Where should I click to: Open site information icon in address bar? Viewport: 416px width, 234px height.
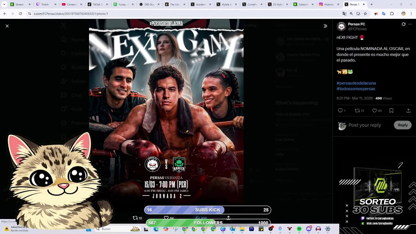(30, 14)
